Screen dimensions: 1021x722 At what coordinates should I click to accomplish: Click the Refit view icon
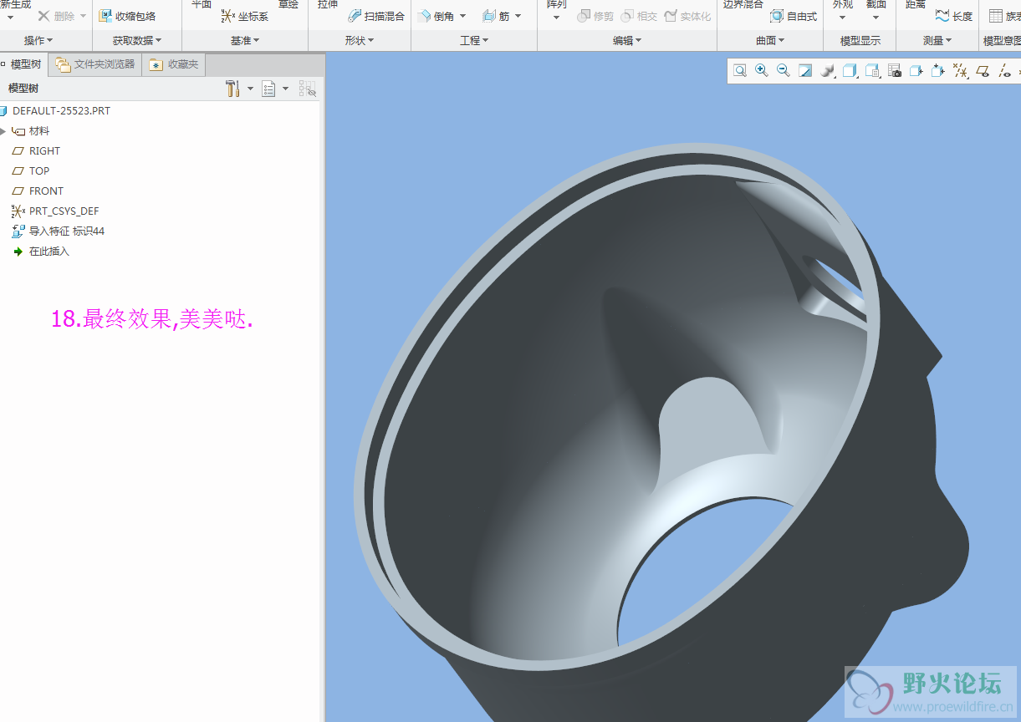[740, 71]
